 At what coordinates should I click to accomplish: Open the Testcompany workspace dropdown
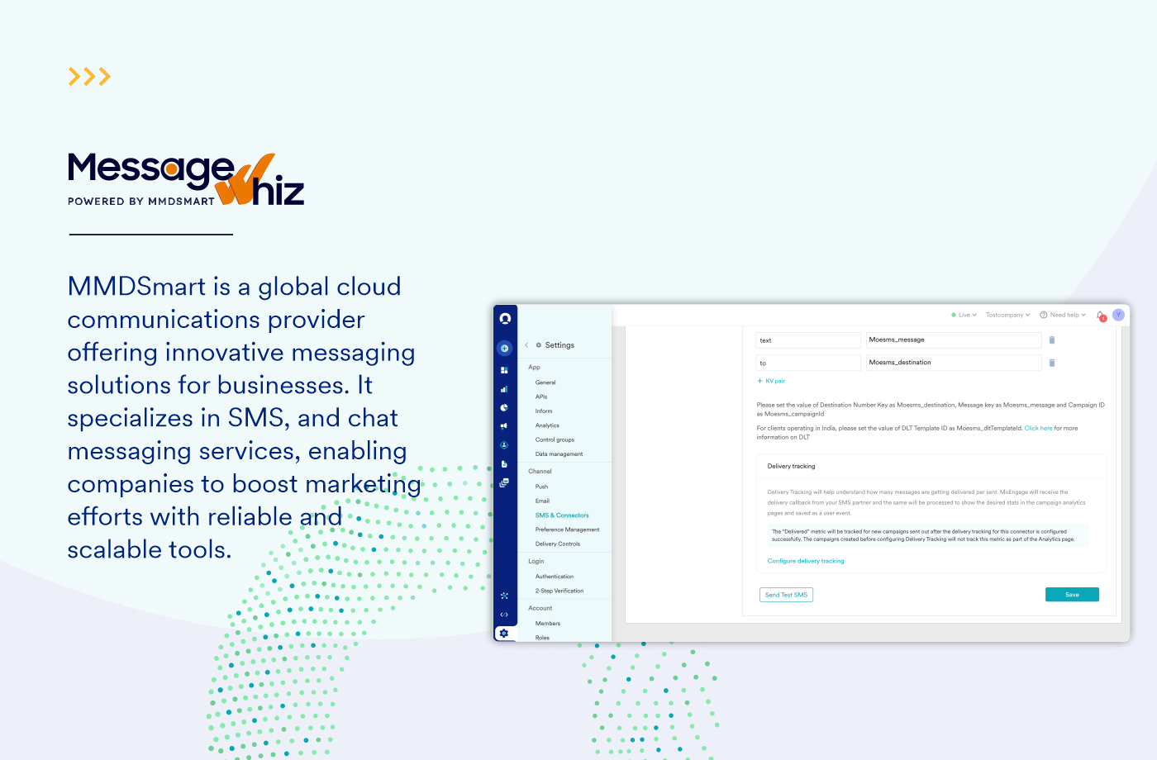click(1008, 315)
